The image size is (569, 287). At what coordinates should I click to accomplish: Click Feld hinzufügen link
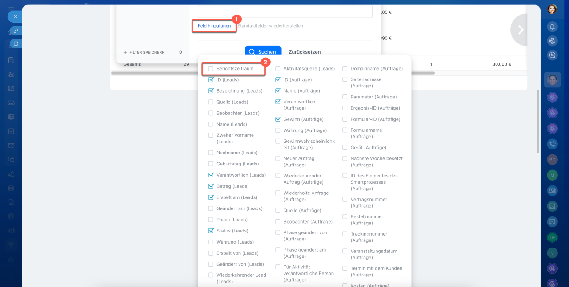[214, 26]
